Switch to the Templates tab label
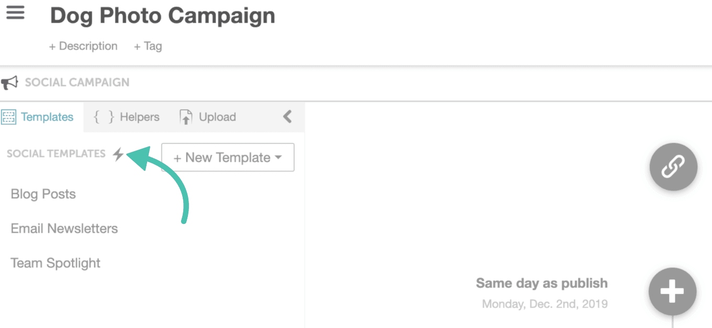Screen dimensions: 712x328 tap(47, 117)
